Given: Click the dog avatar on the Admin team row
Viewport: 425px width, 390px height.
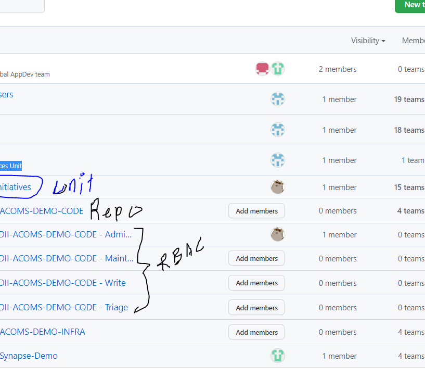Looking at the screenshot, I should pos(278,234).
